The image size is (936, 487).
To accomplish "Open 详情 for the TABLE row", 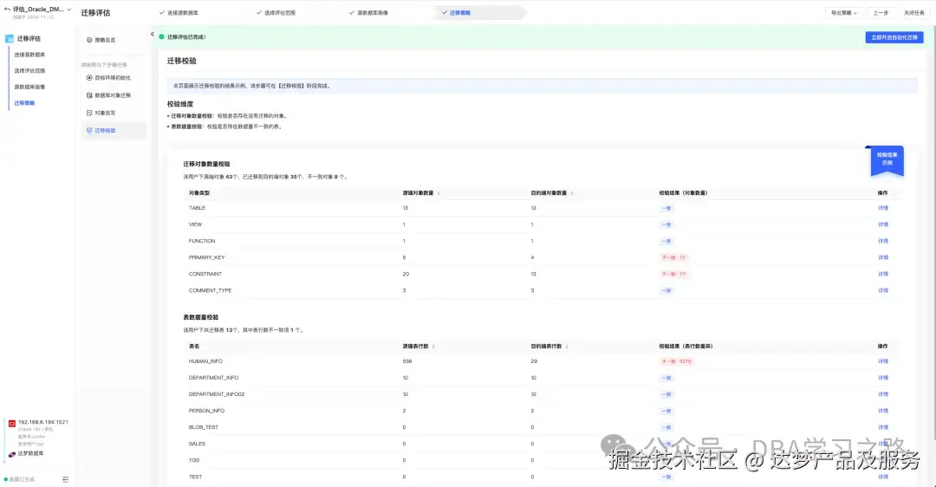I will point(883,208).
